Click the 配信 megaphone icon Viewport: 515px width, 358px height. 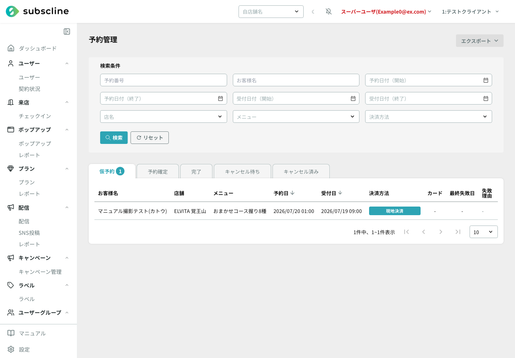(x=11, y=208)
